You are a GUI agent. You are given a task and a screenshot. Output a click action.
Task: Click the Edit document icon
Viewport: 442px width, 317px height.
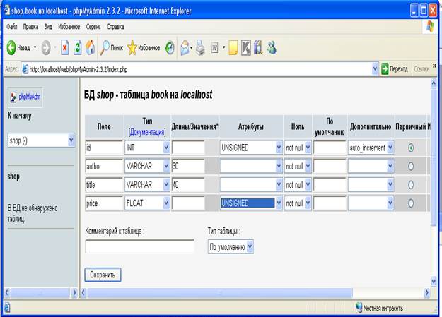pos(214,48)
